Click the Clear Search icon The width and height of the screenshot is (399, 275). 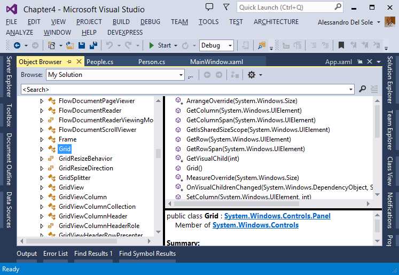[374, 89]
